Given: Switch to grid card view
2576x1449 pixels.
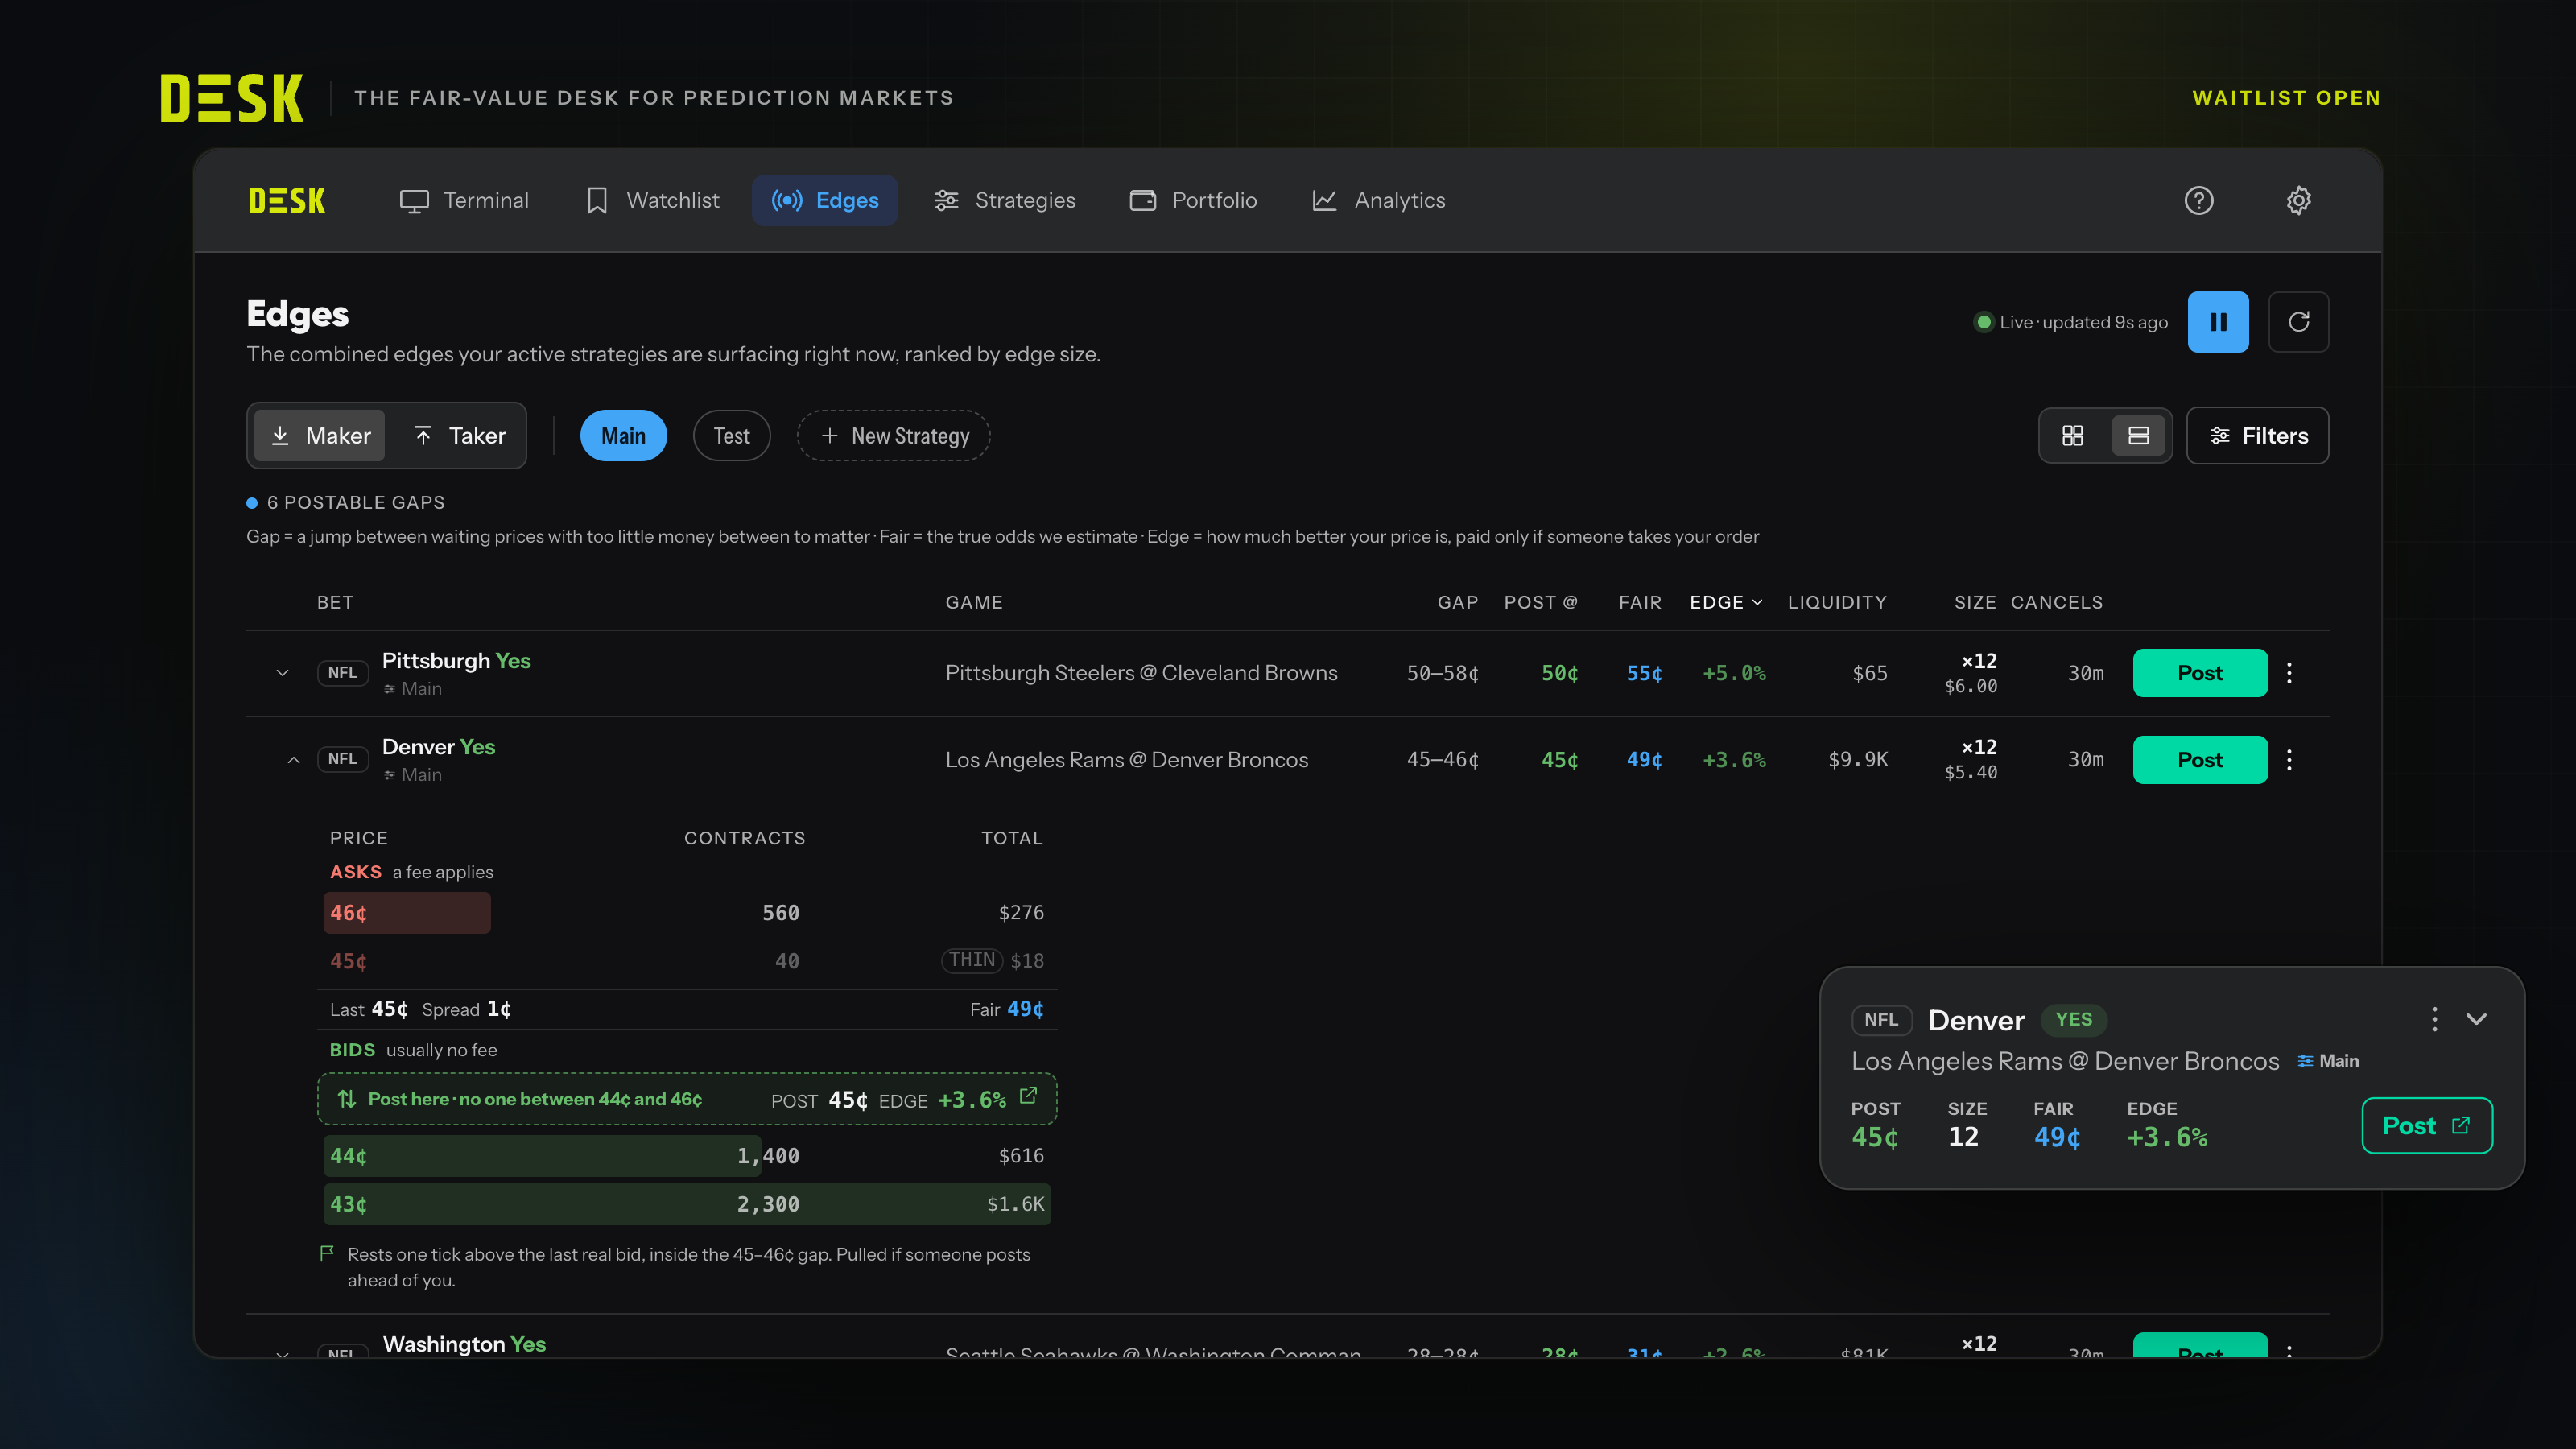Looking at the screenshot, I should coord(2073,436).
